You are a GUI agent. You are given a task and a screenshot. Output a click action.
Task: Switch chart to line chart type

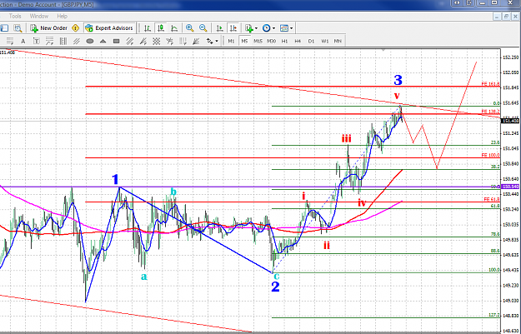pos(174,28)
